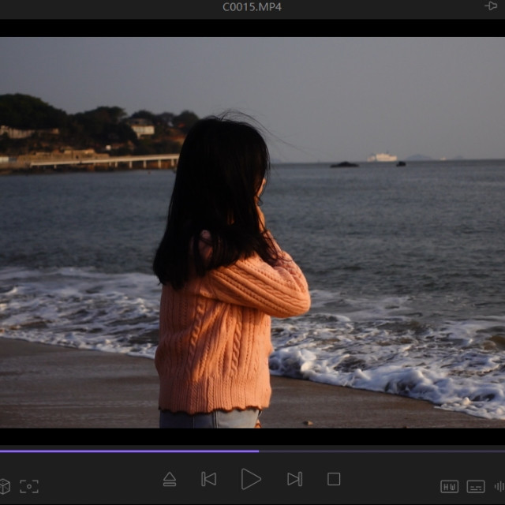Screen dimensions: 505x505
Task: Seek to the unplayed part of the progress bar
Action: pos(379,451)
